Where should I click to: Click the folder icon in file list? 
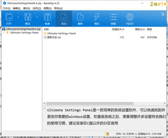coord(45,33)
